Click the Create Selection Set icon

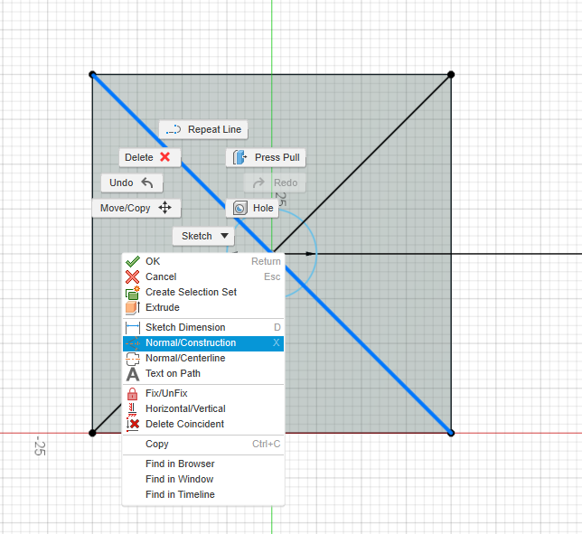pos(133,293)
